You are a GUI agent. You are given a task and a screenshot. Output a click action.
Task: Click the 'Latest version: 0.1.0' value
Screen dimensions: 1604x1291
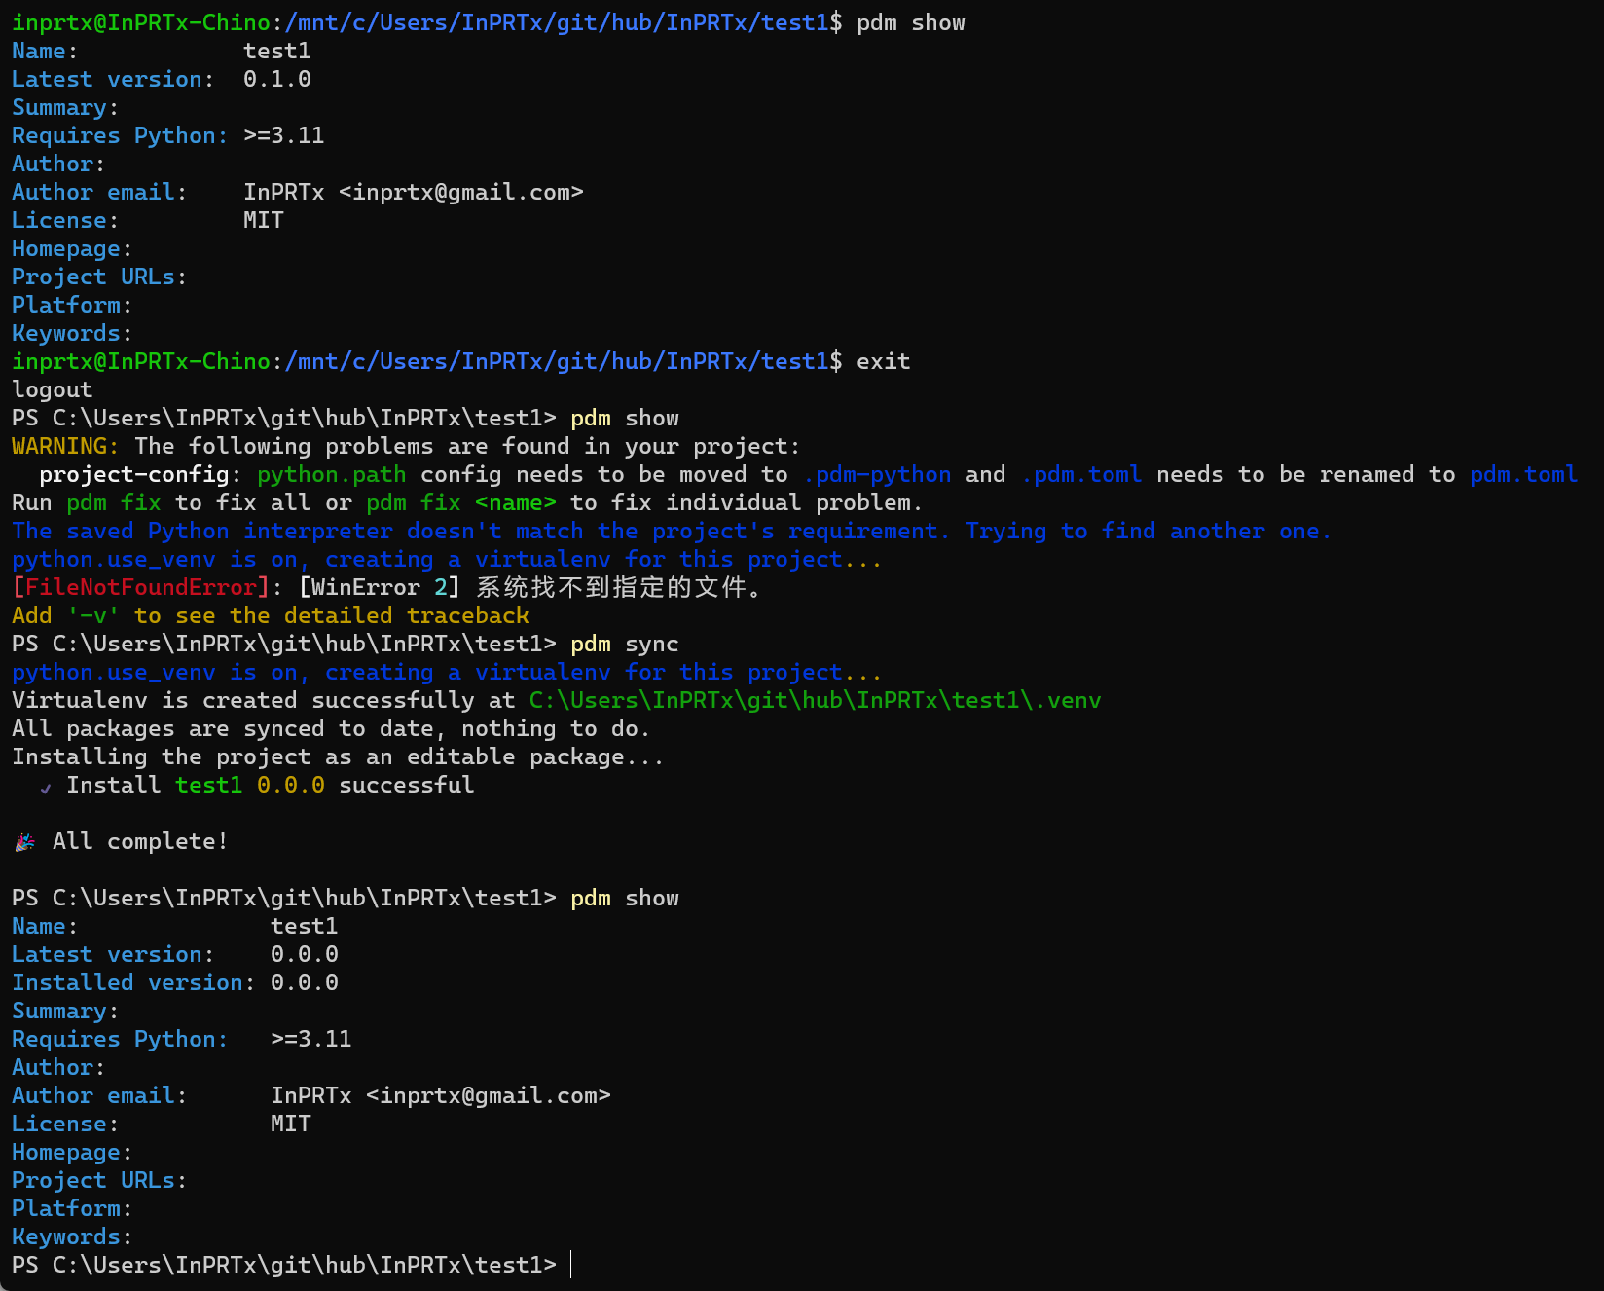(x=277, y=79)
